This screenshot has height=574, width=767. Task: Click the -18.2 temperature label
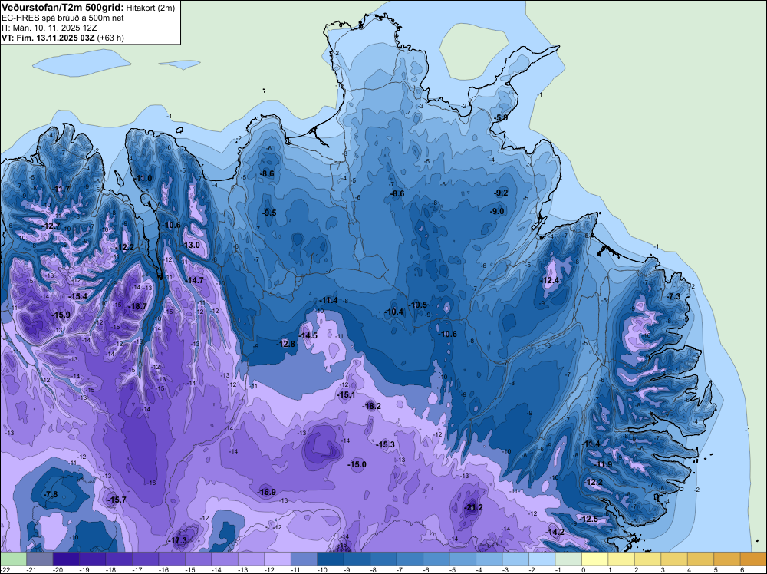pos(371,406)
